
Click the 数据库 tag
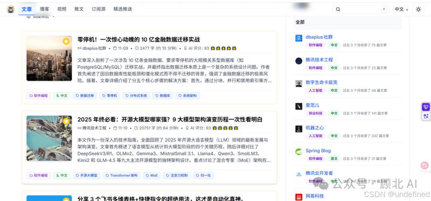(162, 96)
